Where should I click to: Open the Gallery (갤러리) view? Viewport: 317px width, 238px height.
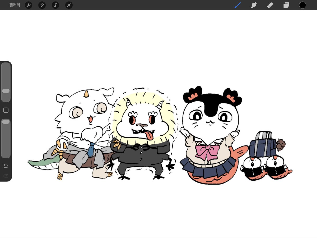[x=15, y=5]
